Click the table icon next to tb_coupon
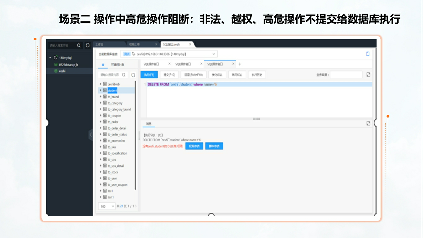423x238 pixels. point(105,116)
